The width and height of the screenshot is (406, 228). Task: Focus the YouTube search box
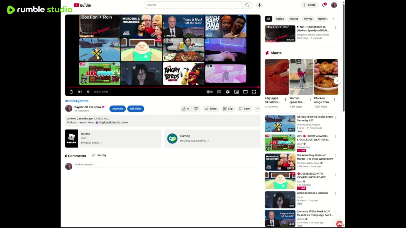point(193,5)
